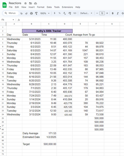Viewport: 124px width, 156px height.
Task: Open the Google Sheets home icon
Action: pos(4,5)
